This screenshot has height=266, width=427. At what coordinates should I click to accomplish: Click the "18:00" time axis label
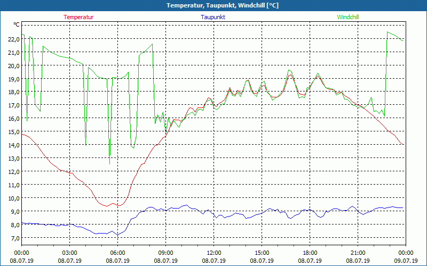coord(310,253)
